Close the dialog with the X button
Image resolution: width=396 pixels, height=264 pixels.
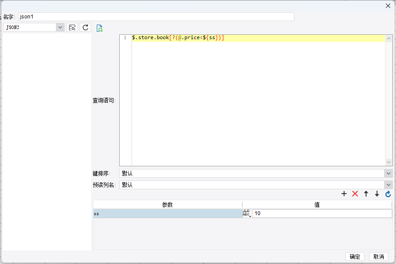pos(388,6)
